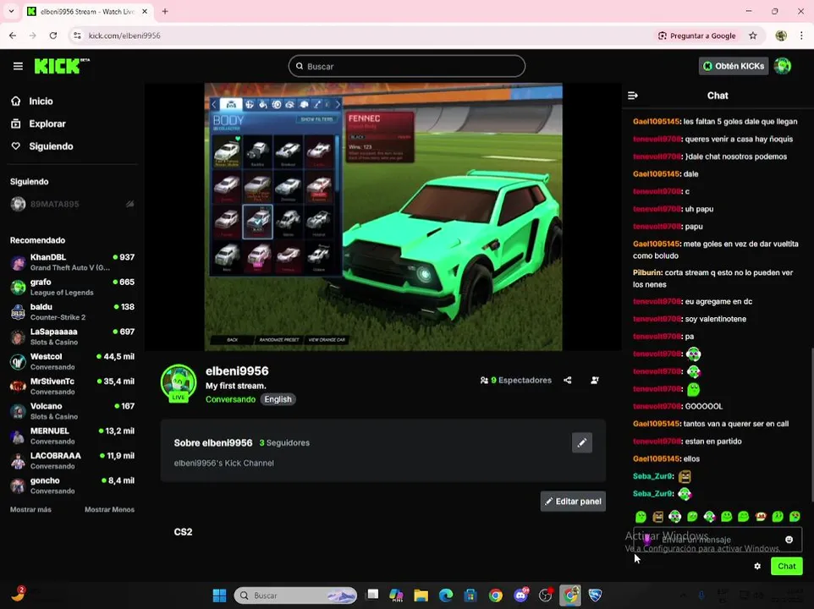This screenshot has width=814, height=609.
Task: Click the chat scrollbar
Action: (x=812, y=425)
